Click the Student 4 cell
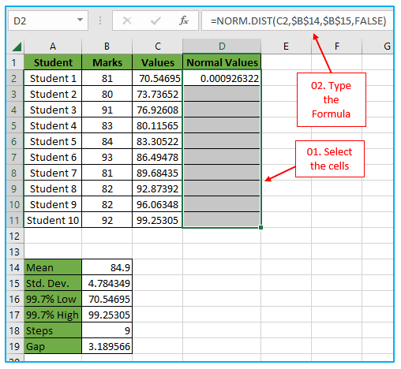 pos(53,125)
